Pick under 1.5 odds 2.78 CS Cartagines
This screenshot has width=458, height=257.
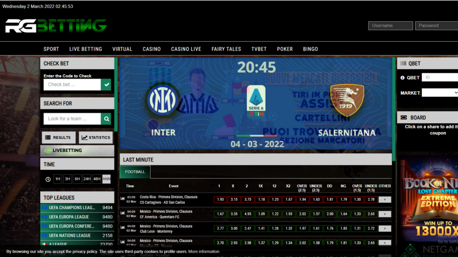tap(371, 200)
